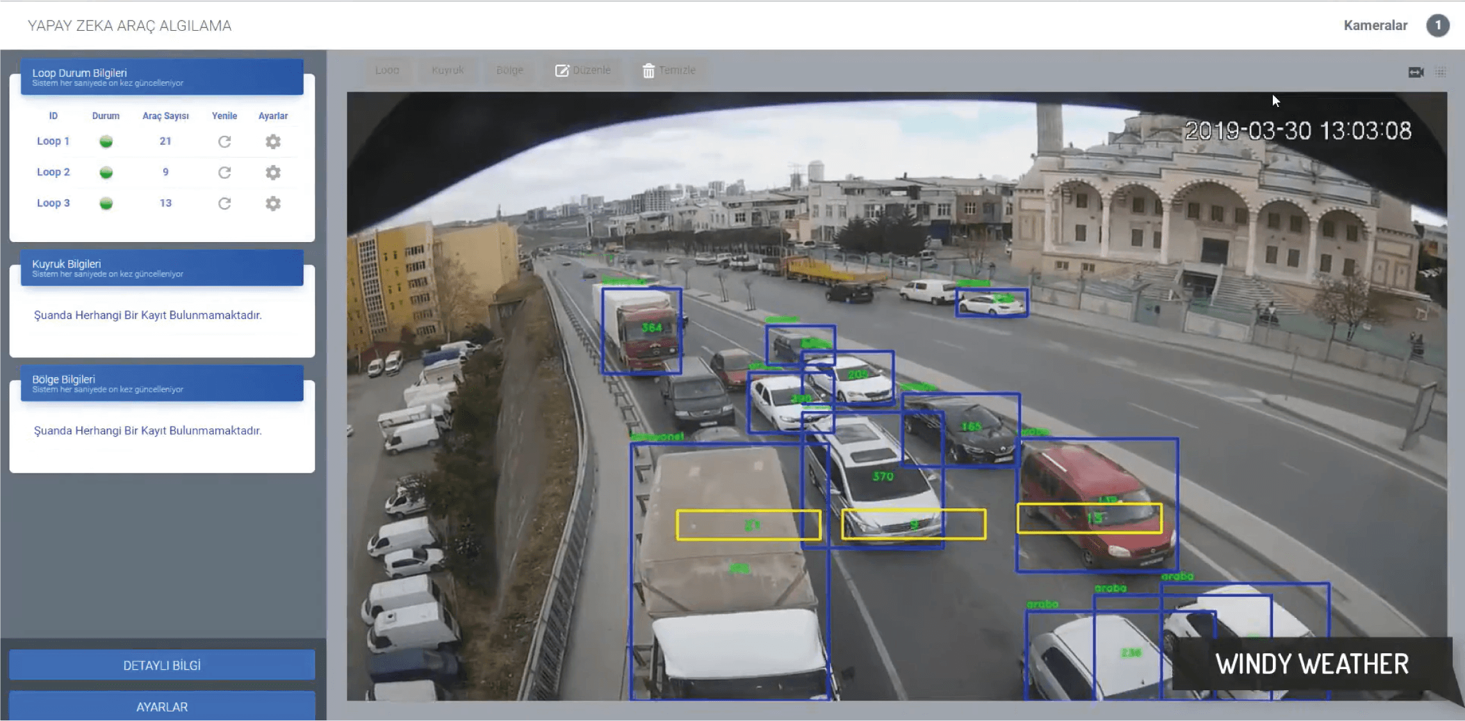Refresh the Loop 1 vehicle count
The height and width of the screenshot is (721, 1465).
[x=224, y=142]
